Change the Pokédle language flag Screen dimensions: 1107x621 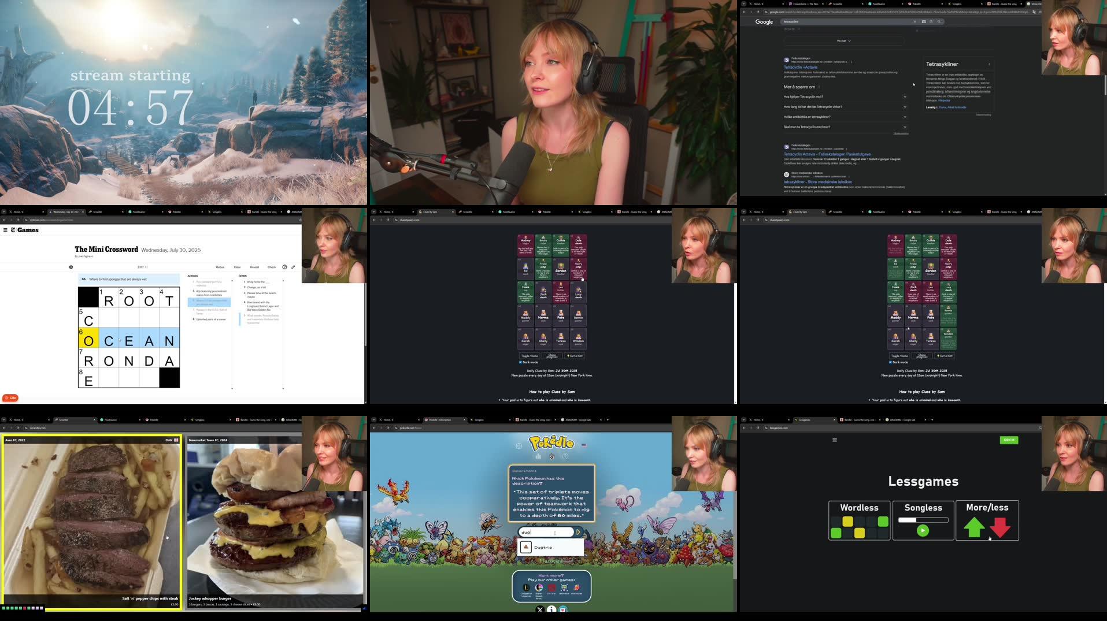pyautogui.click(x=584, y=445)
